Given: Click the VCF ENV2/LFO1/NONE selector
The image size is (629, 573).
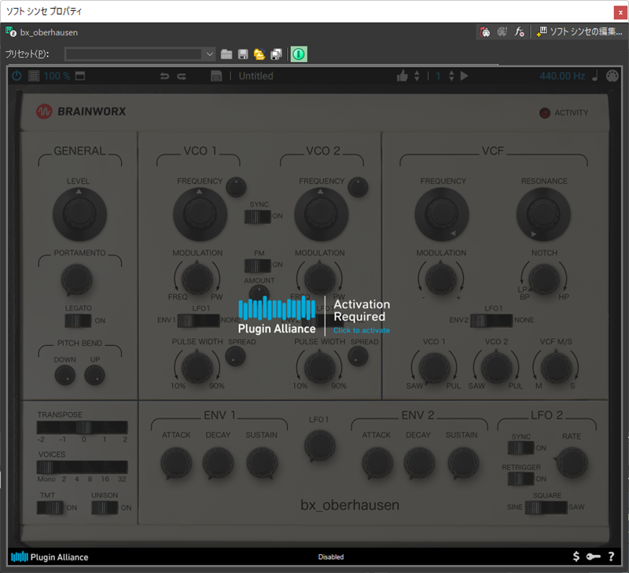Looking at the screenshot, I should [x=491, y=321].
